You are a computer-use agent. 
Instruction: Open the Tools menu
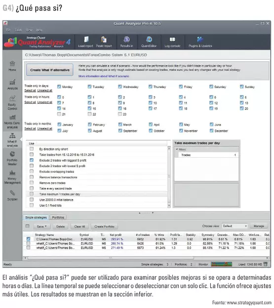coord(18,30)
